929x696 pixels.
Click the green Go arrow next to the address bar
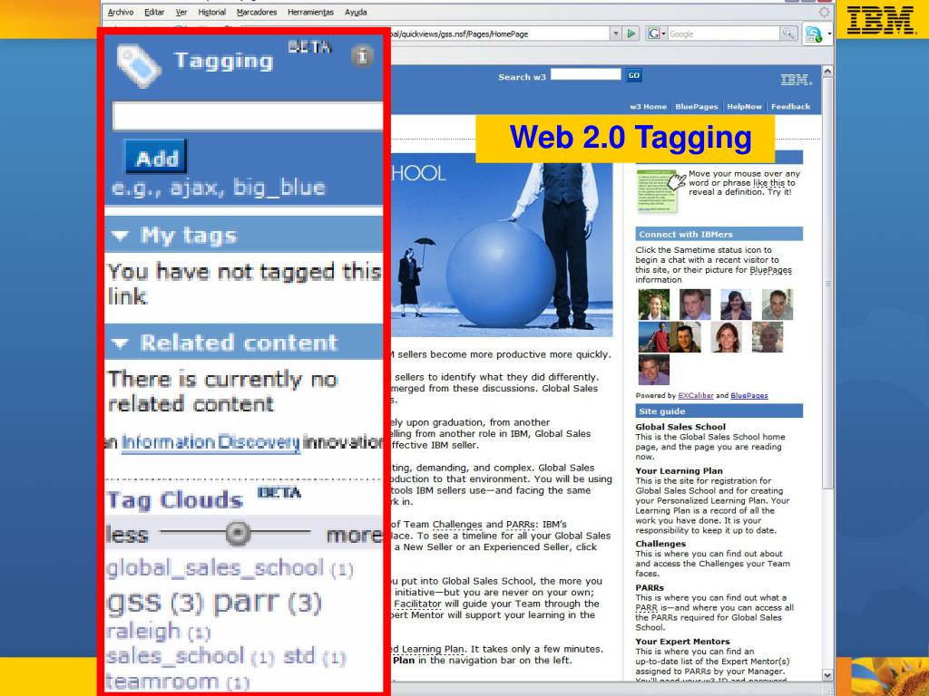(631, 34)
